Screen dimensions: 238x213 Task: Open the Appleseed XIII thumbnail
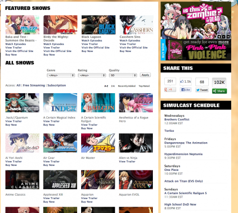pos(60,180)
